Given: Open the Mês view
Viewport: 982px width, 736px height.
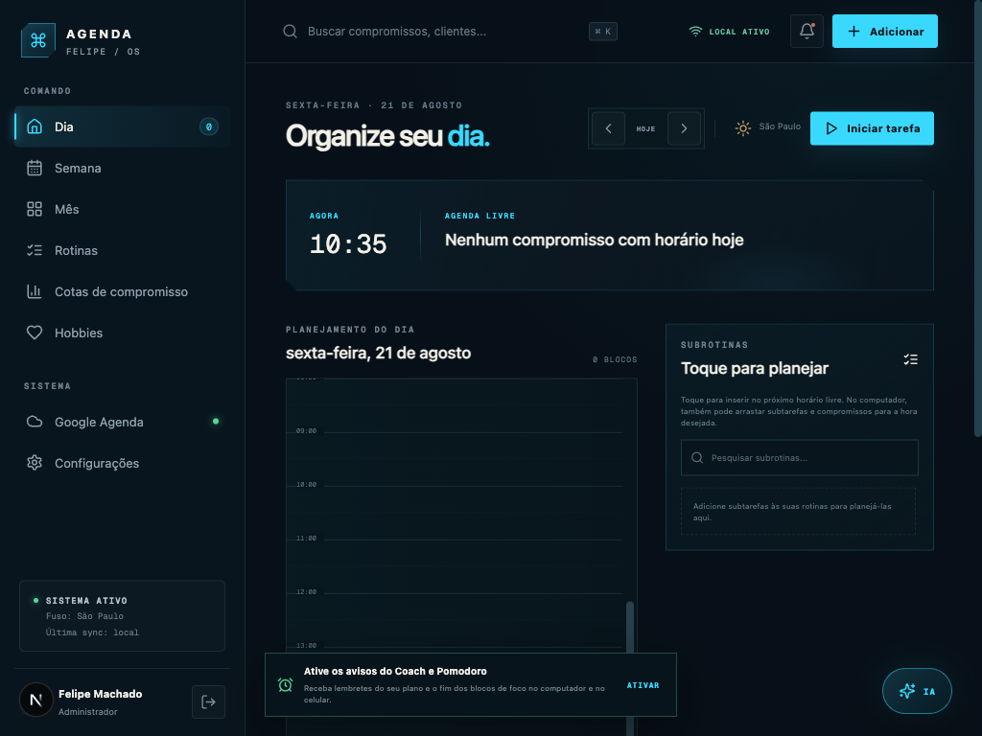Looking at the screenshot, I should (x=122, y=209).
